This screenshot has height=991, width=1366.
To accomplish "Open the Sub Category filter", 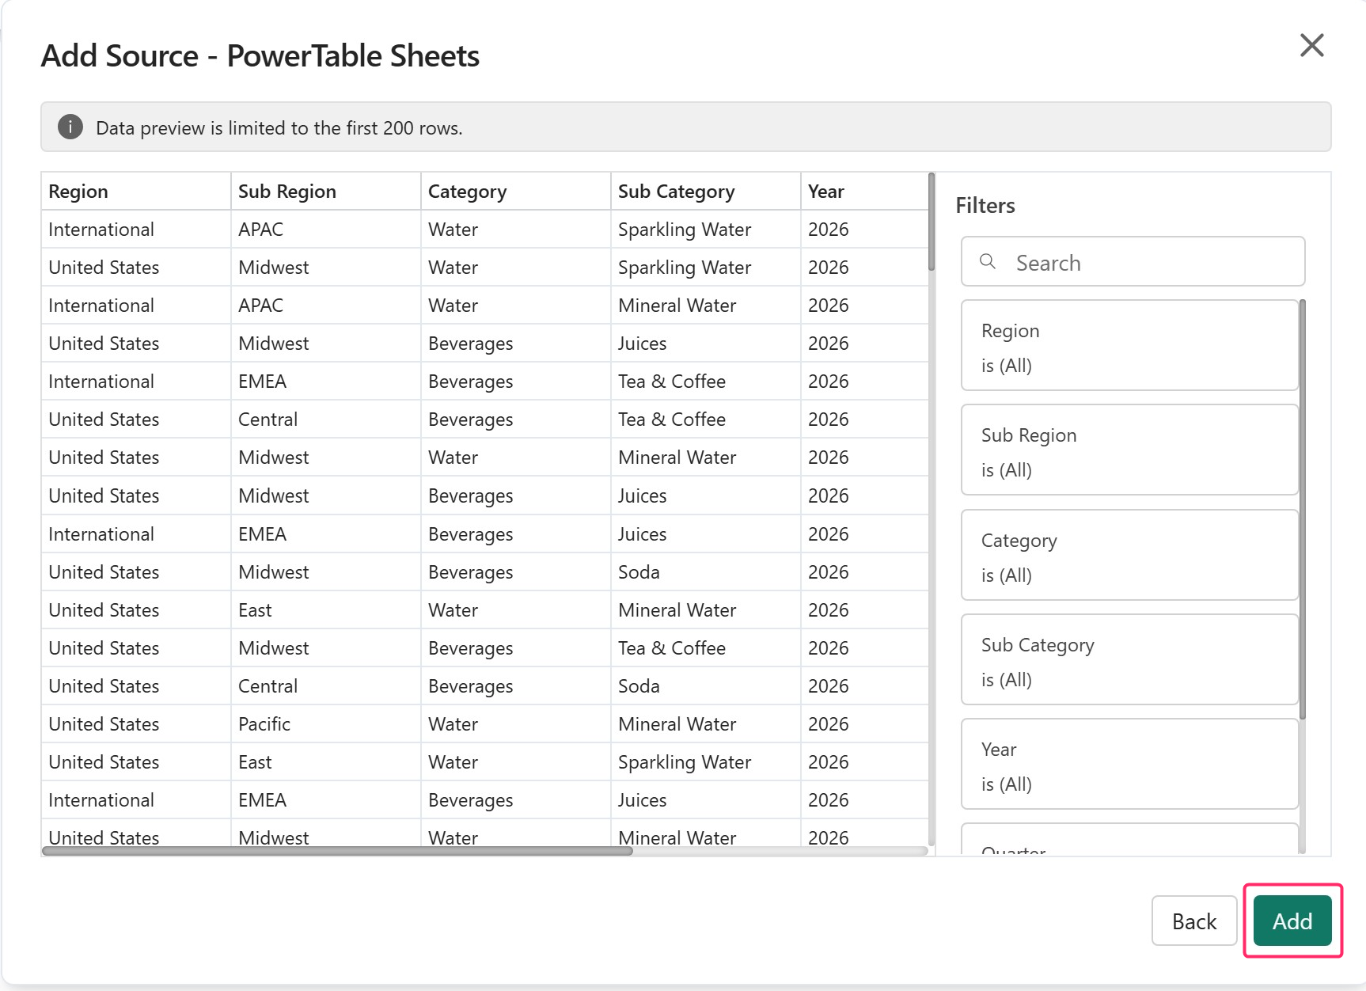I will coord(1129,660).
